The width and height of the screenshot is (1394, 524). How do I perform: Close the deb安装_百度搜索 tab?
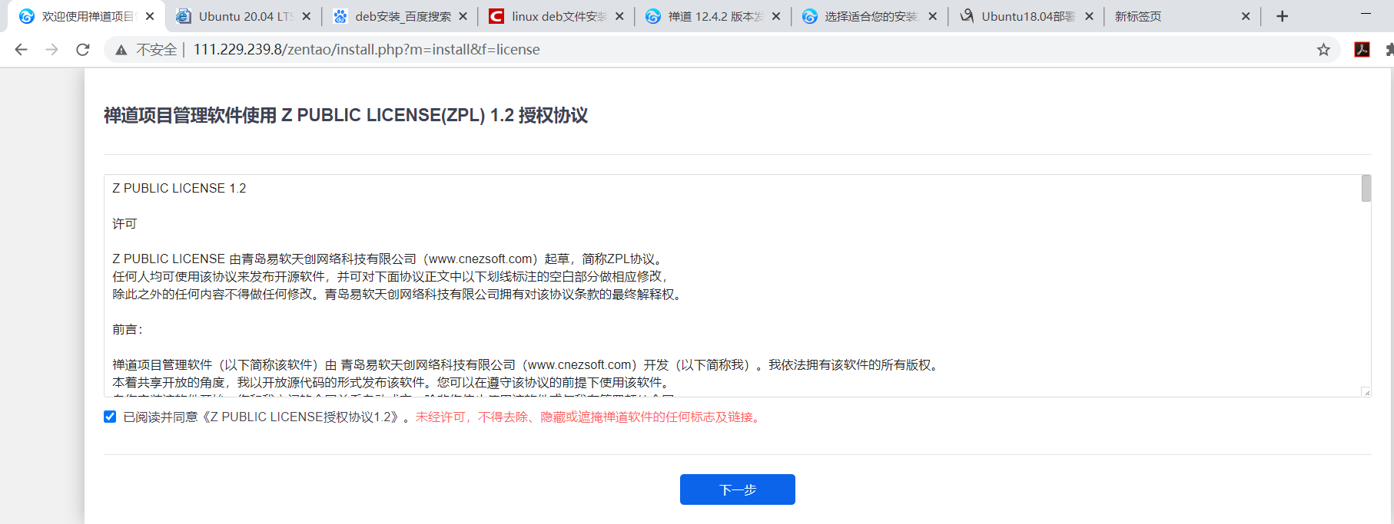(x=463, y=16)
